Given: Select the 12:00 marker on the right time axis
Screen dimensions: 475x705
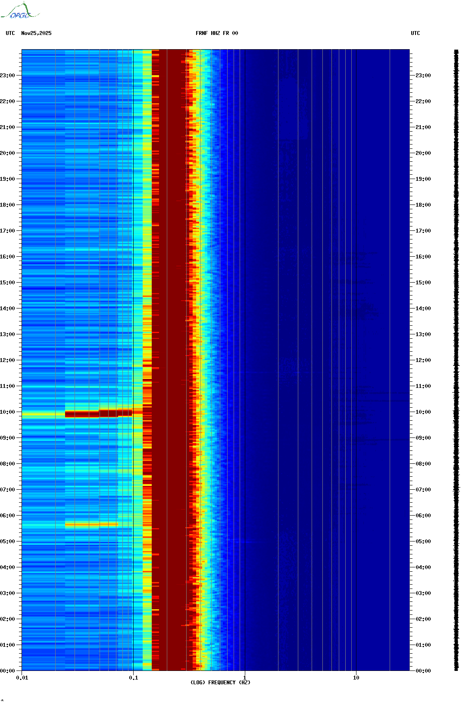Looking at the screenshot, I should pyautogui.click(x=423, y=360).
